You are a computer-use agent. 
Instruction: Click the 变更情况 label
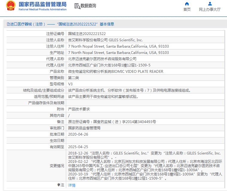pyautogui.click(x=57, y=166)
